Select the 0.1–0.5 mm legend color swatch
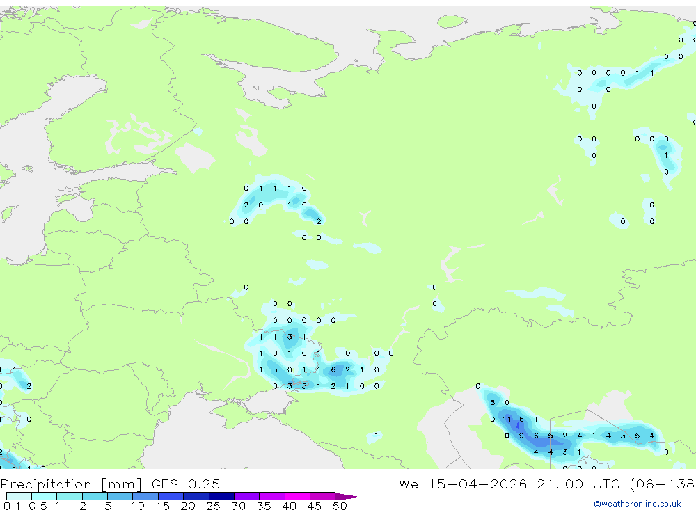The image size is (696, 510). pyautogui.click(x=19, y=496)
